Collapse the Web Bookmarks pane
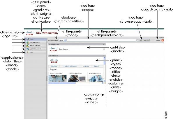The width and height of the screenshot is (173, 119). coord(104,44)
